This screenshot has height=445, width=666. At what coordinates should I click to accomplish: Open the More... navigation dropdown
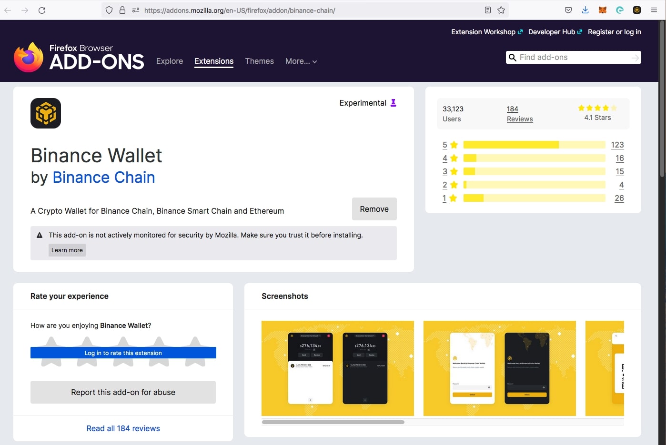pyautogui.click(x=301, y=61)
